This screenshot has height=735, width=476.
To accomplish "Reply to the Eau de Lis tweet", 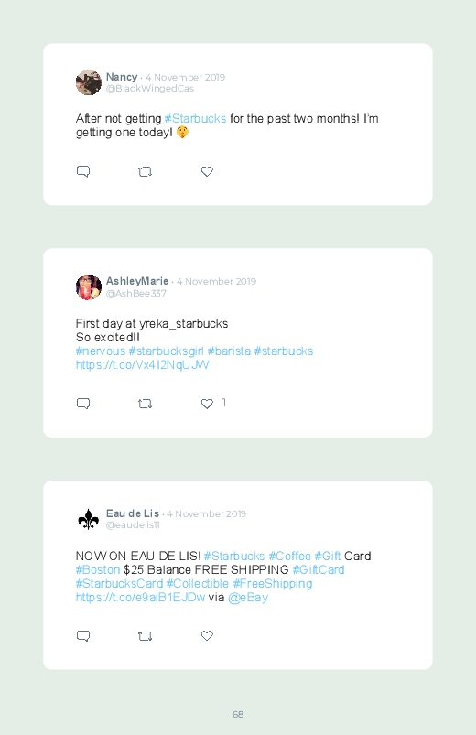I will click(x=83, y=636).
